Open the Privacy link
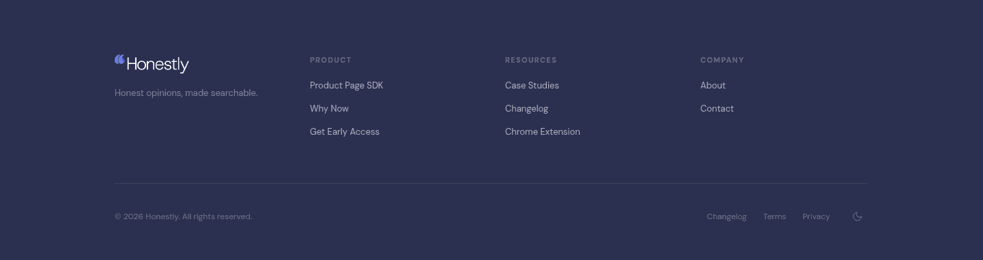Image resolution: width=983 pixels, height=260 pixels. 816,216
